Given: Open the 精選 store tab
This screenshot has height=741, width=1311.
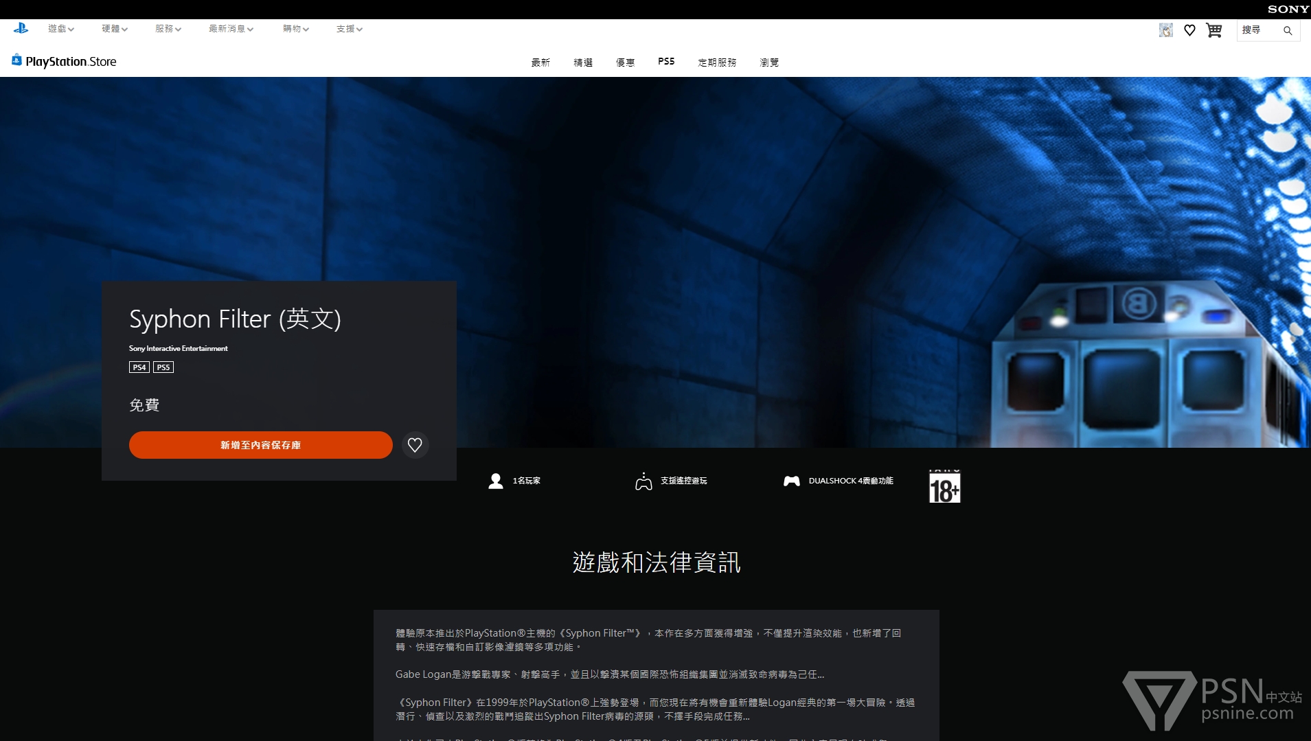Looking at the screenshot, I should coord(583,62).
